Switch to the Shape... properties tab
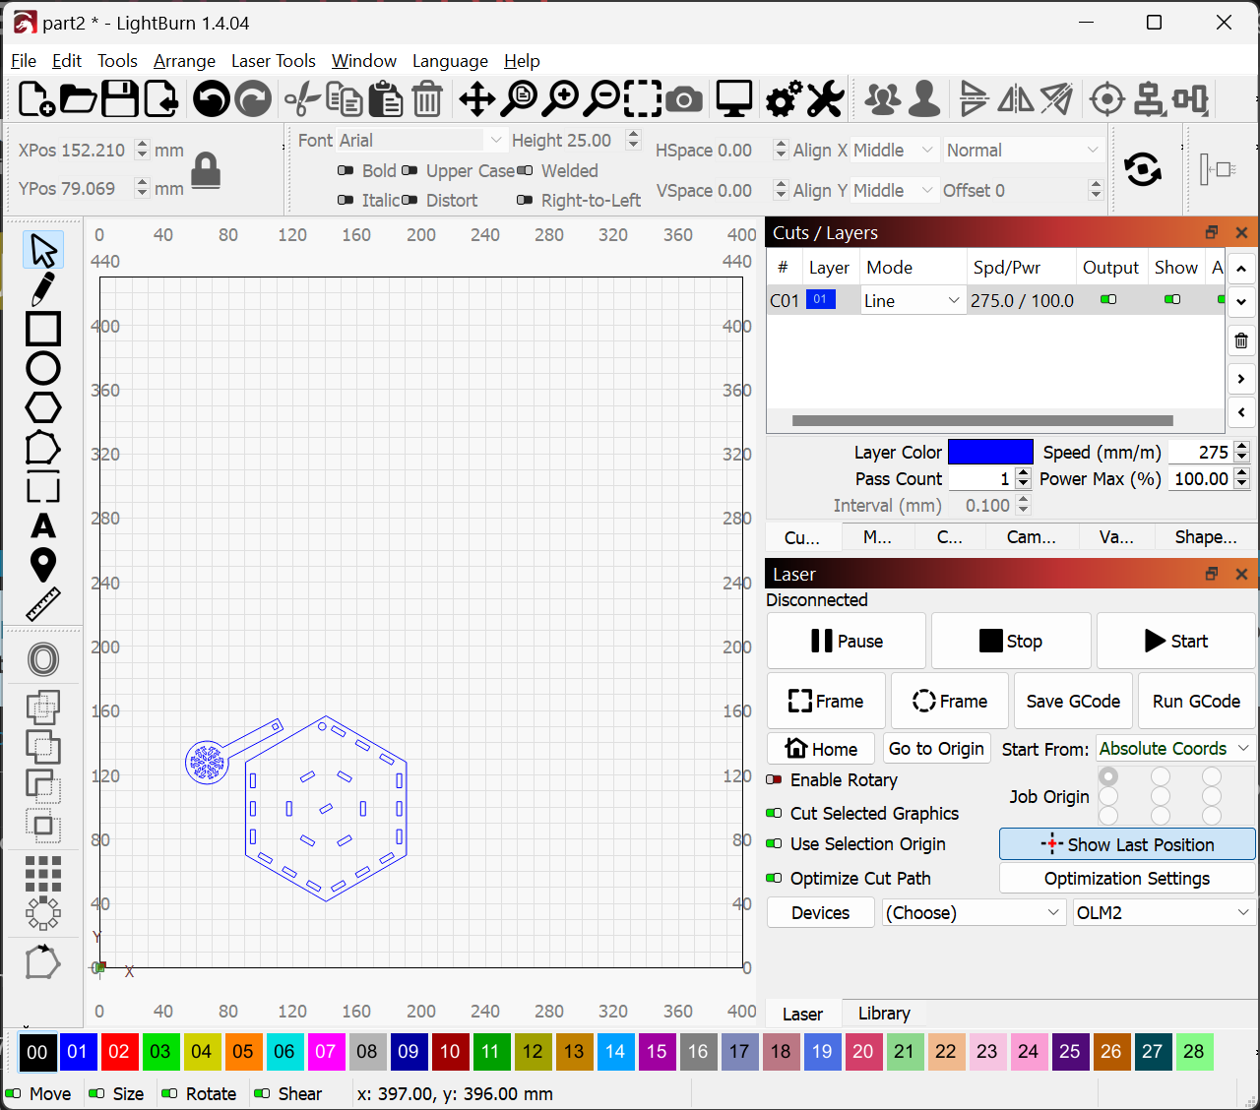The width and height of the screenshot is (1260, 1110). (x=1206, y=537)
